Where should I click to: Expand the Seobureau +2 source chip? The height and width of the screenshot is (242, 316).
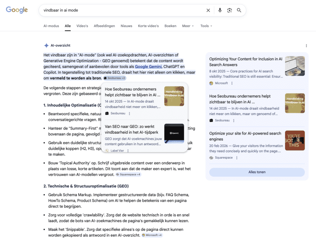point(115,78)
